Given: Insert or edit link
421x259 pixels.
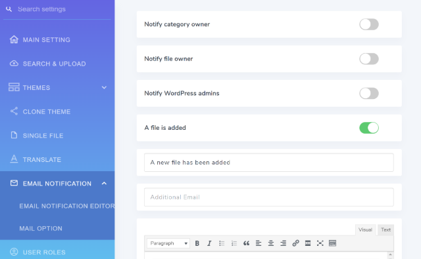Looking at the screenshot, I should (x=295, y=243).
